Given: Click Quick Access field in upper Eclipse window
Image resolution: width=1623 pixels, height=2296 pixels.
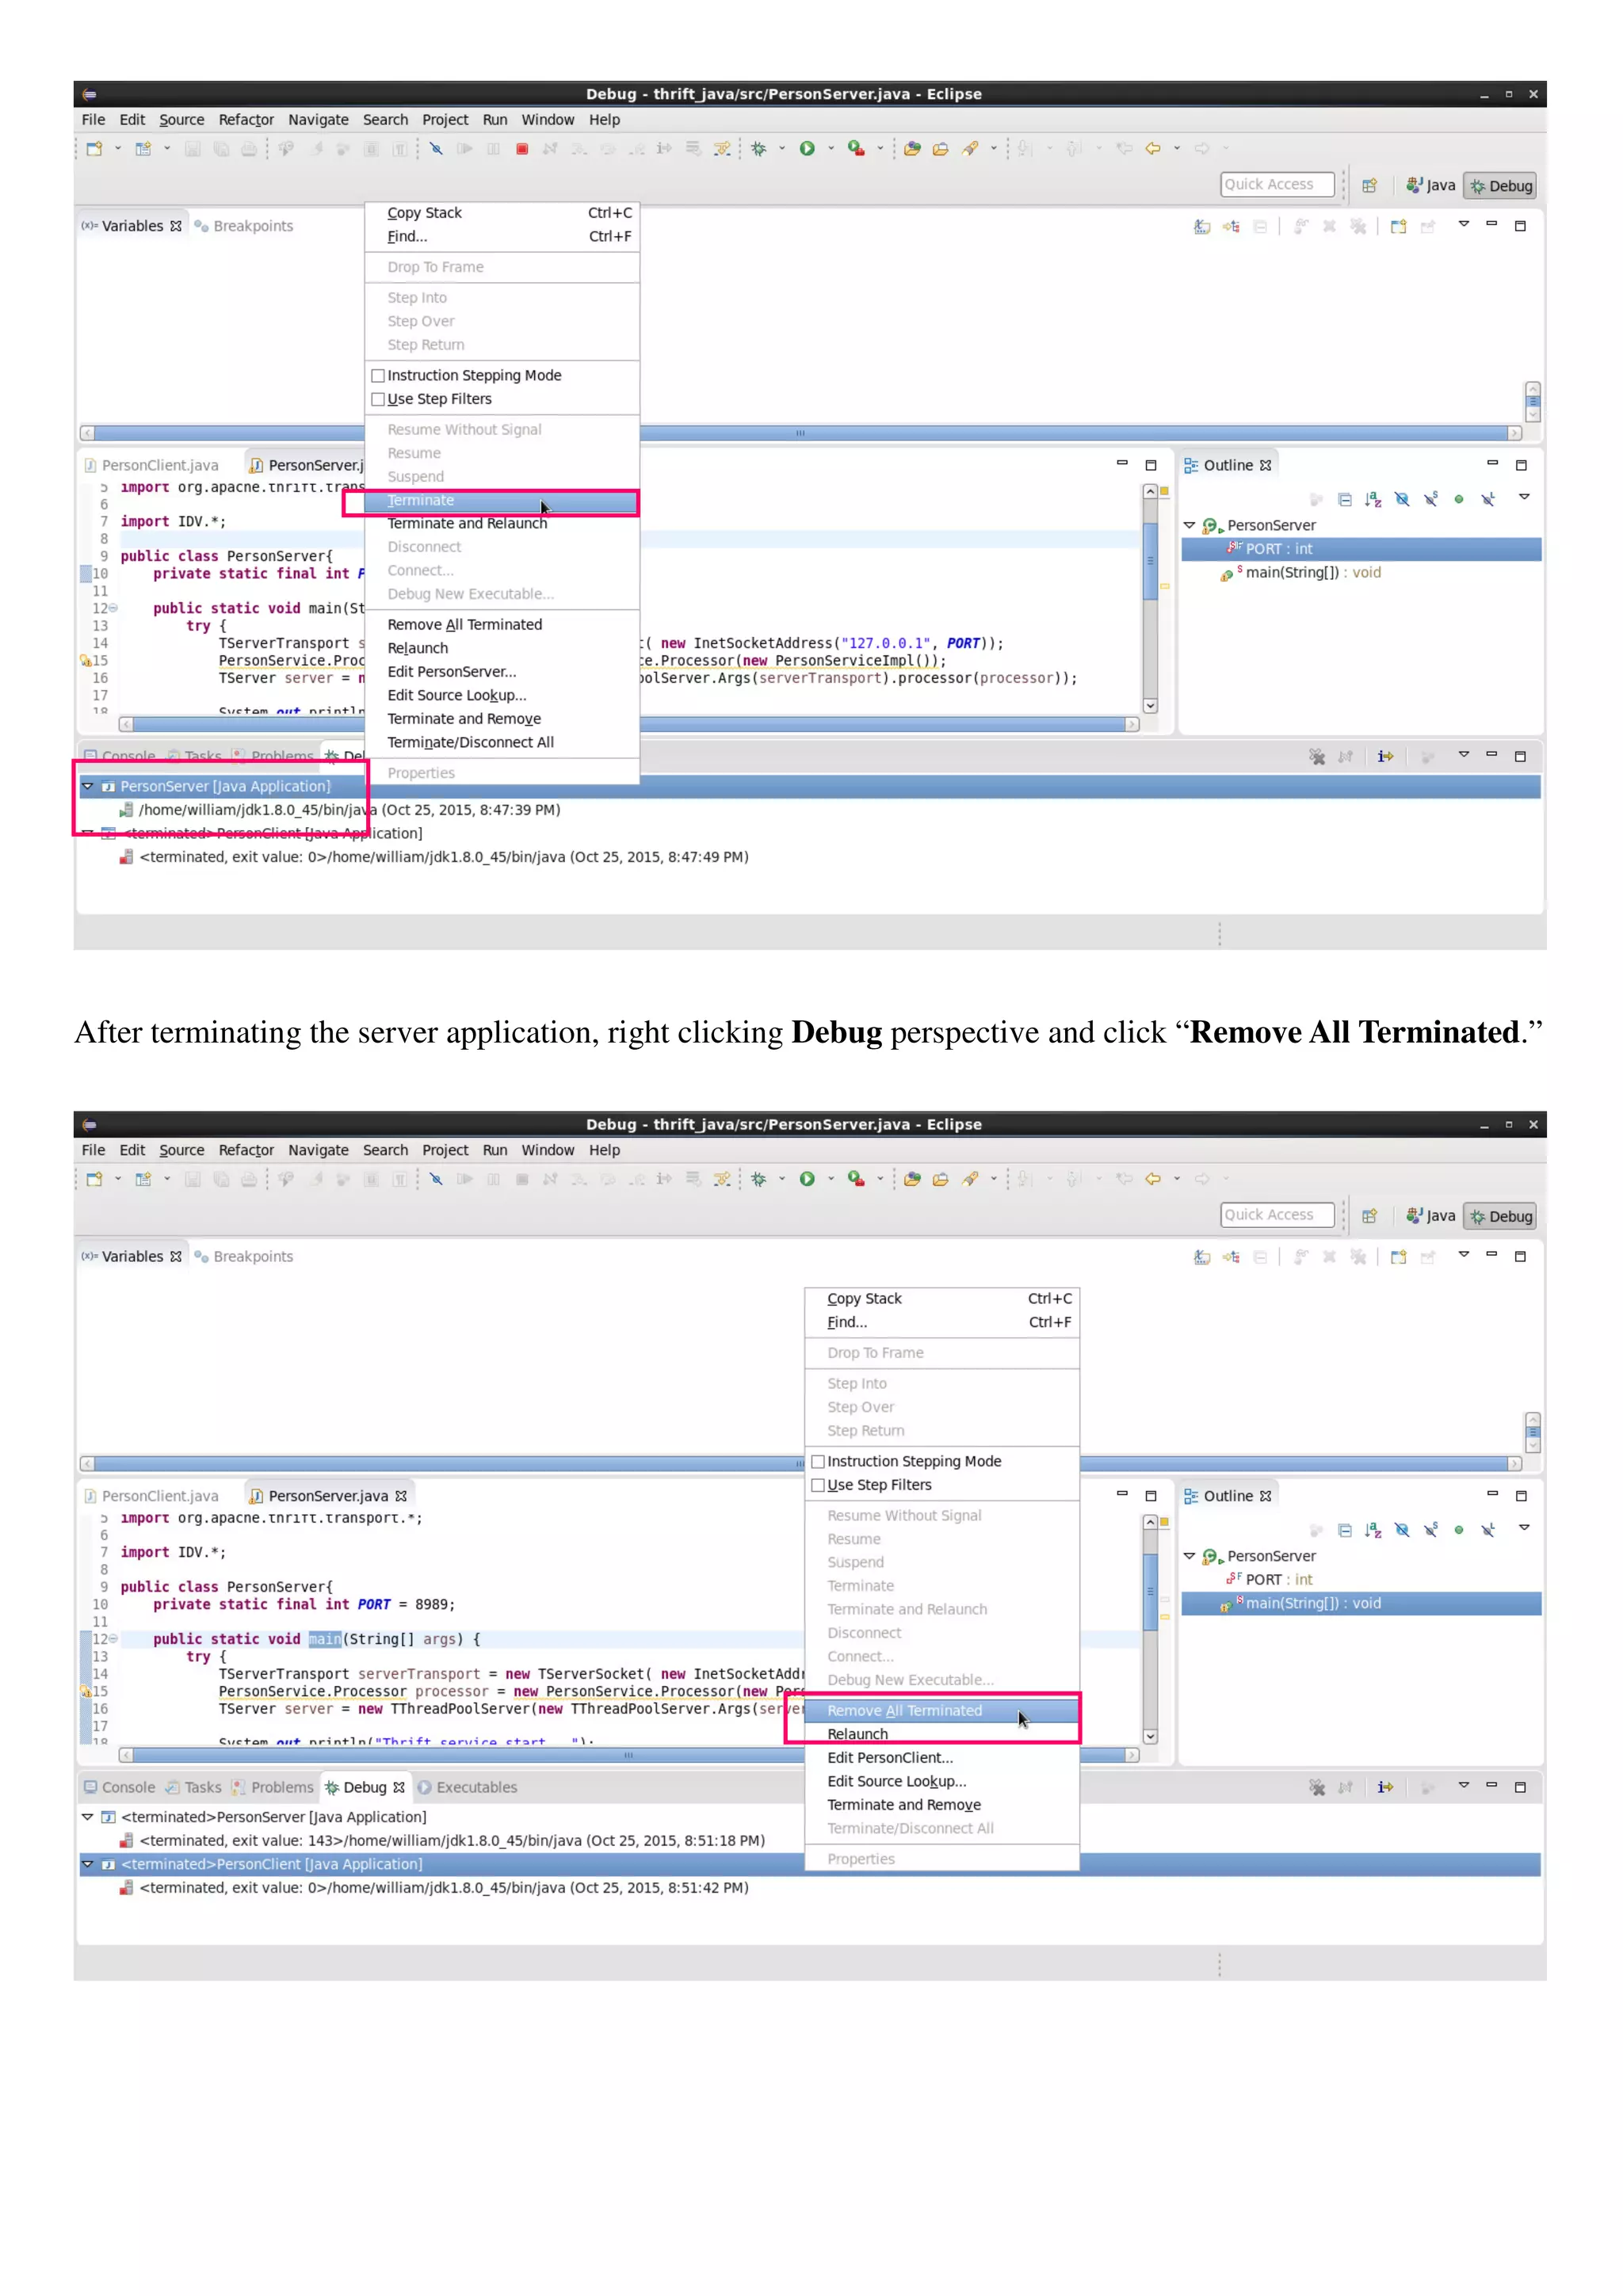Looking at the screenshot, I should (x=1277, y=185).
